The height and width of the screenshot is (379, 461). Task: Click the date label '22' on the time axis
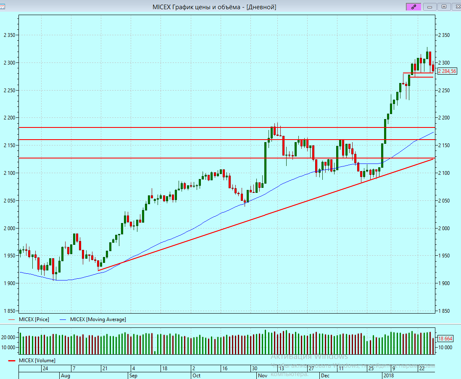click(422, 369)
